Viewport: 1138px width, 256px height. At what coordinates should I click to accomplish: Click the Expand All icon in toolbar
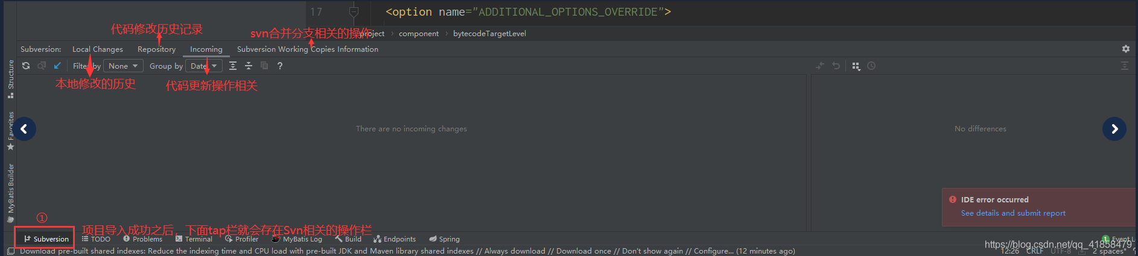(233, 66)
